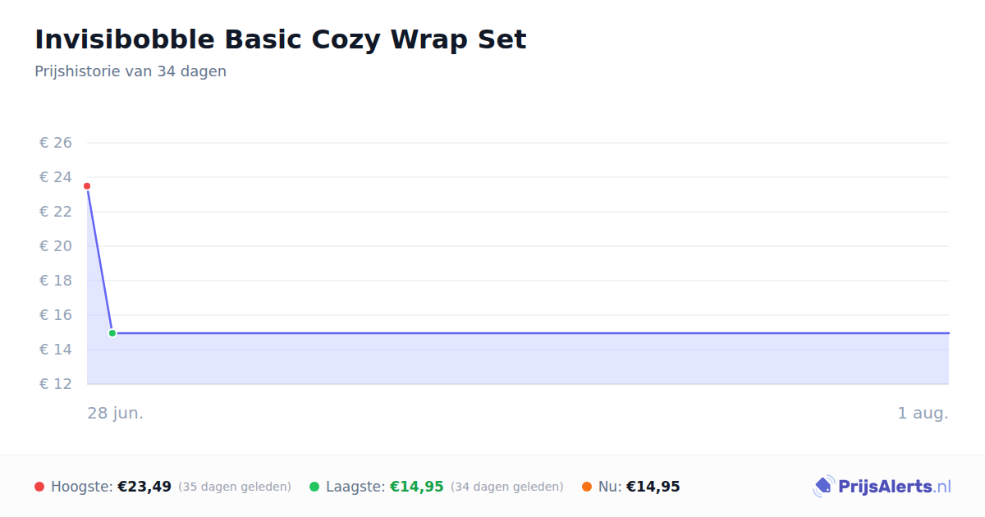Image resolution: width=985 pixels, height=517 pixels.
Task: Click the Invisibobble Basic Cozy Wrap Set title
Action: 281,39
